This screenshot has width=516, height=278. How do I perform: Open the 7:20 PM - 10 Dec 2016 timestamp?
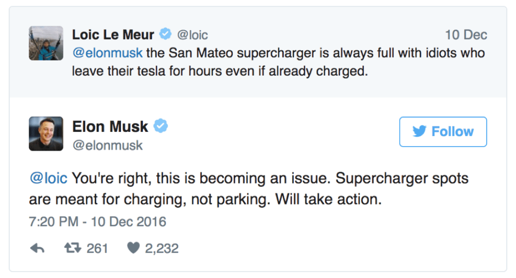[97, 222]
